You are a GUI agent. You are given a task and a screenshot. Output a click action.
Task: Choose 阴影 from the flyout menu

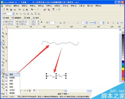[x=12, y=84]
